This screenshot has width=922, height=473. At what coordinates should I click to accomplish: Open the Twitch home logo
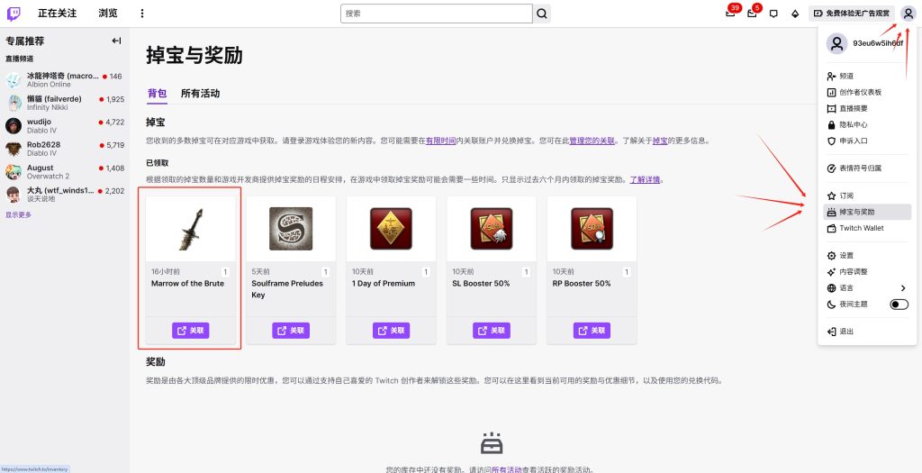coord(14,13)
